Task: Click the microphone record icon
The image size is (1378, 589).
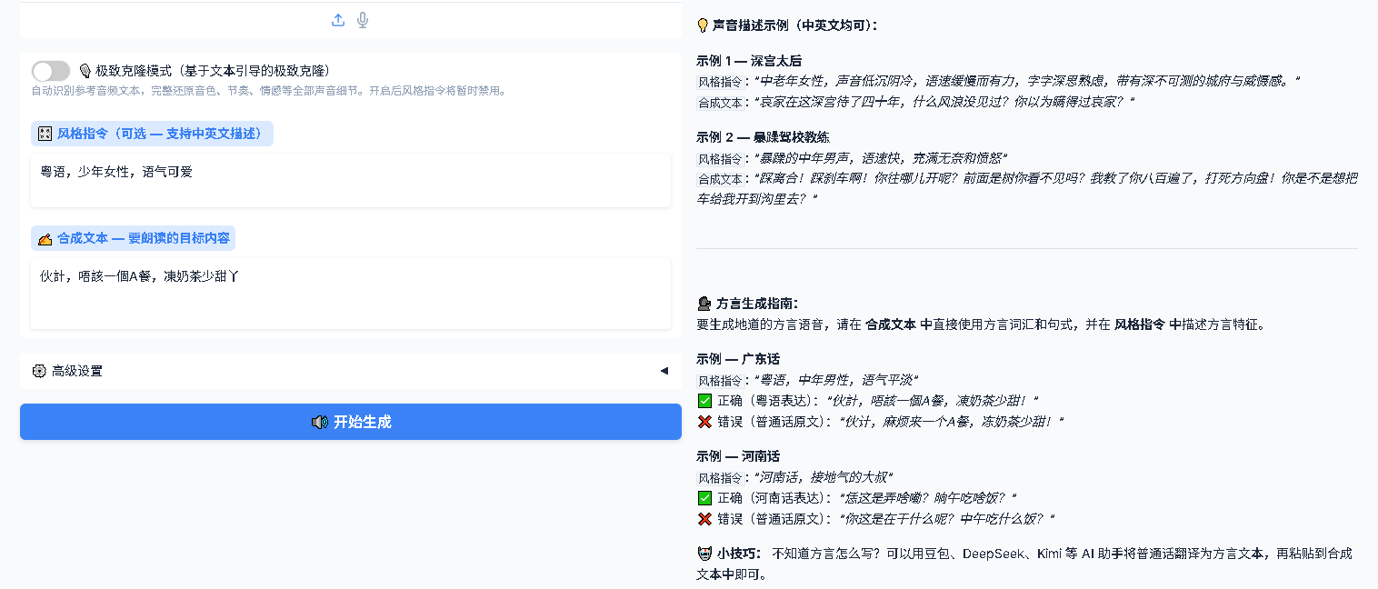Action: (363, 20)
